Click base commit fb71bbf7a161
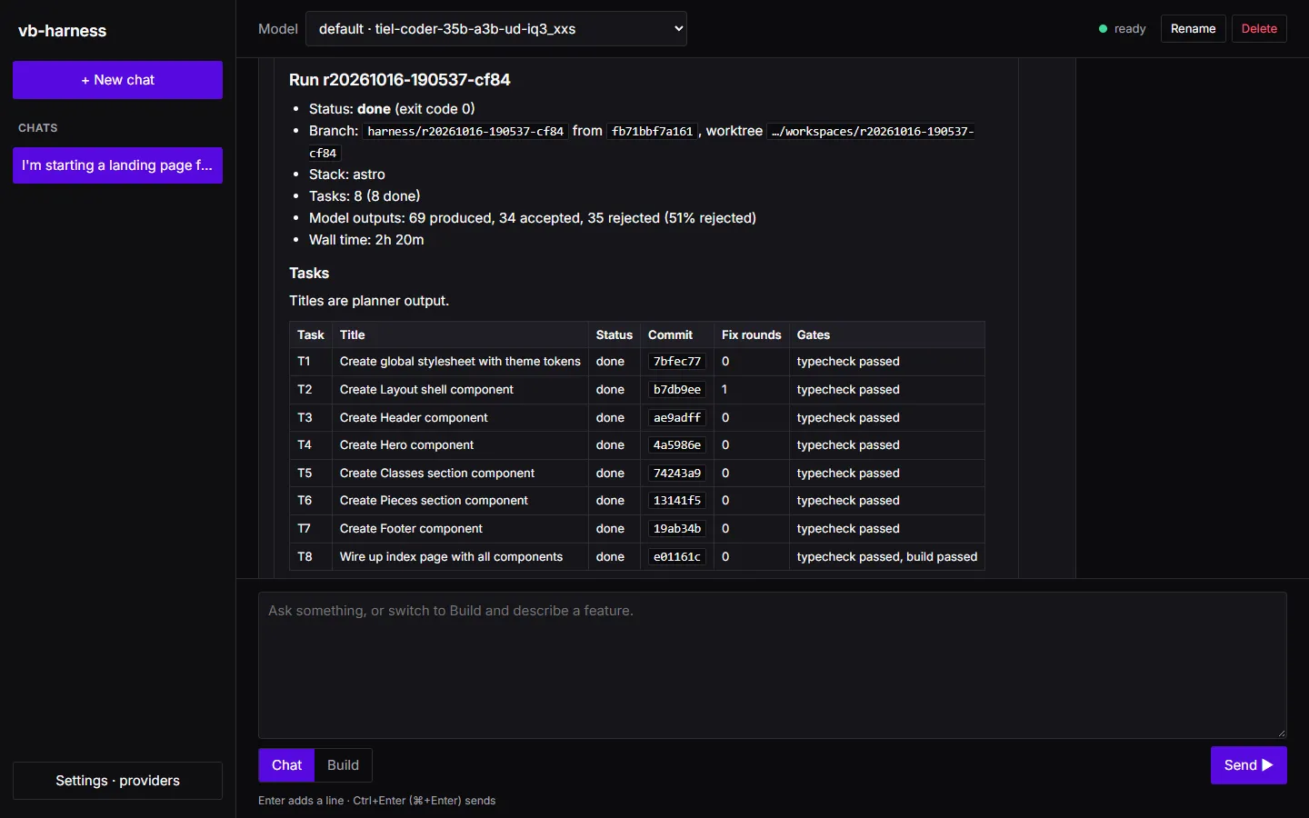Image resolution: width=1309 pixels, height=818 pixels. point(653,131)
